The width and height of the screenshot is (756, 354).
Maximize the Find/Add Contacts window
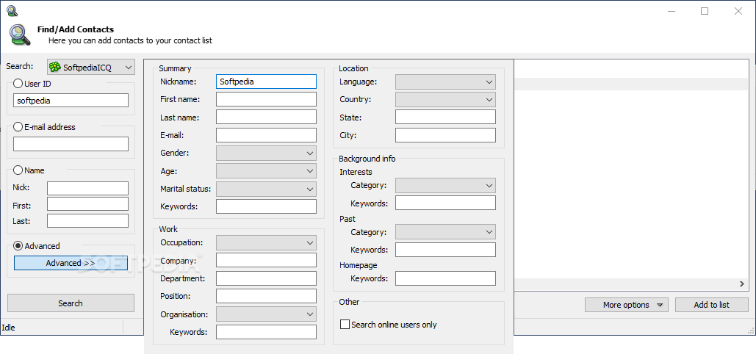click(x=705, y=11)
